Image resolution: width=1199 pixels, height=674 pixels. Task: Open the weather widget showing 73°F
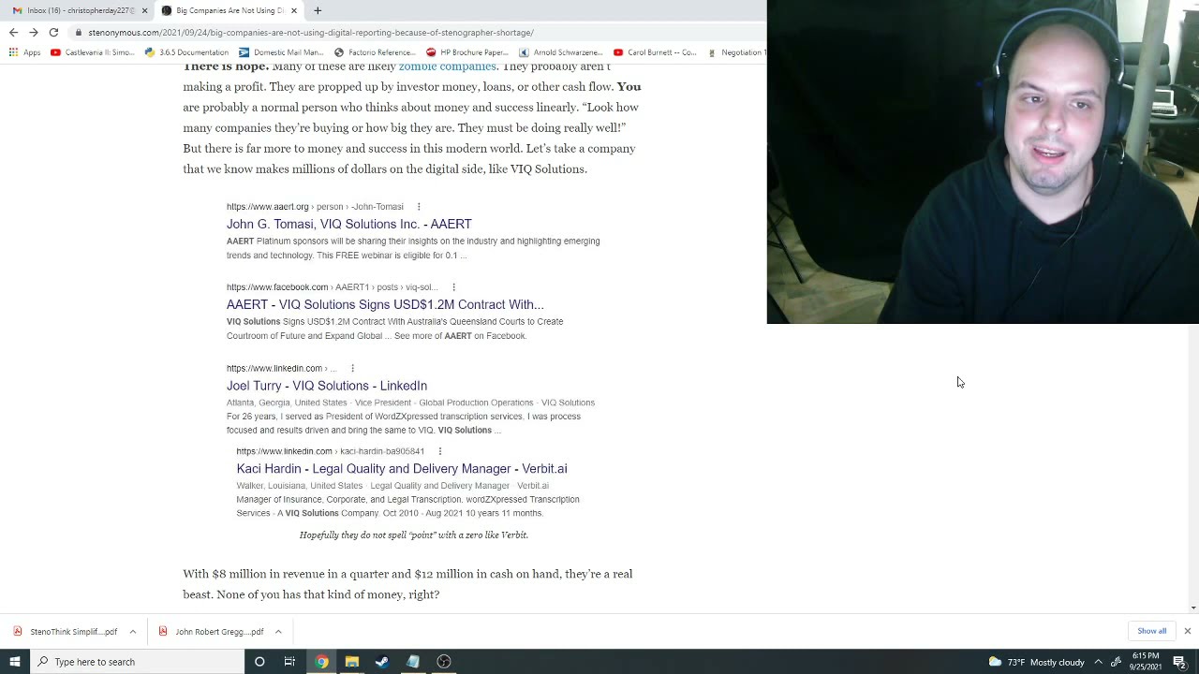coord(1037,662)
